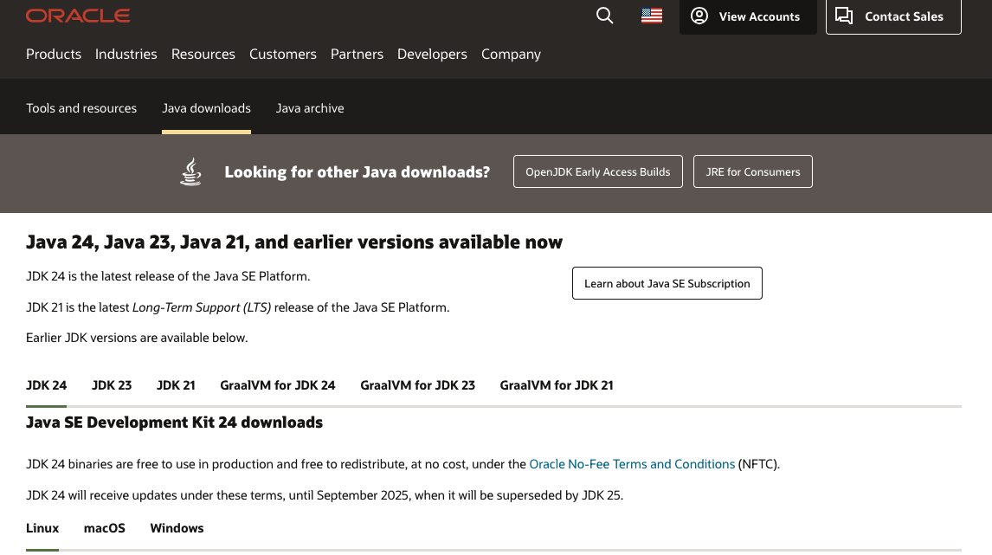Open the Company menu
Image resolution: width=992 pixels, height=555 pixels.
(512, 55)
